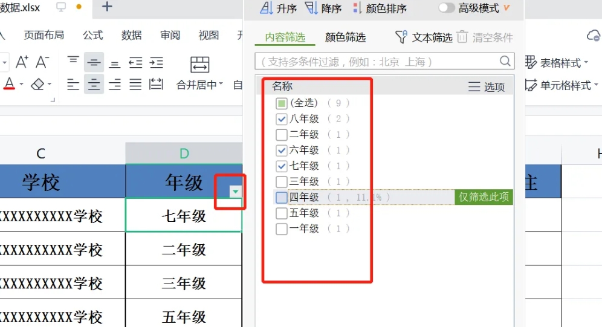Click the magnifier search icon
The image size is (602, 327).
(x=505, y=61)
